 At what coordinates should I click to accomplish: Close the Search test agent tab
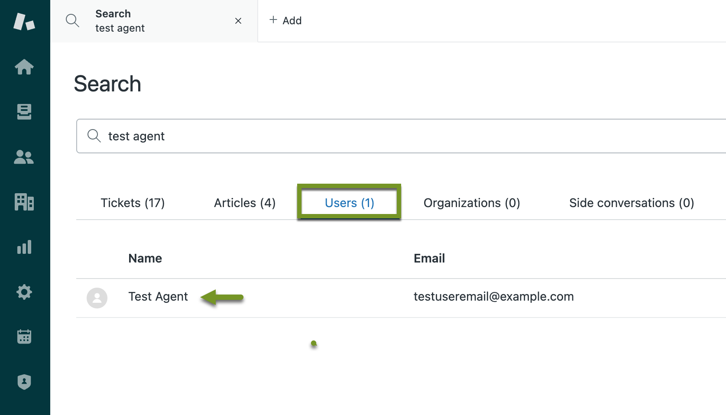click(238, 21)
